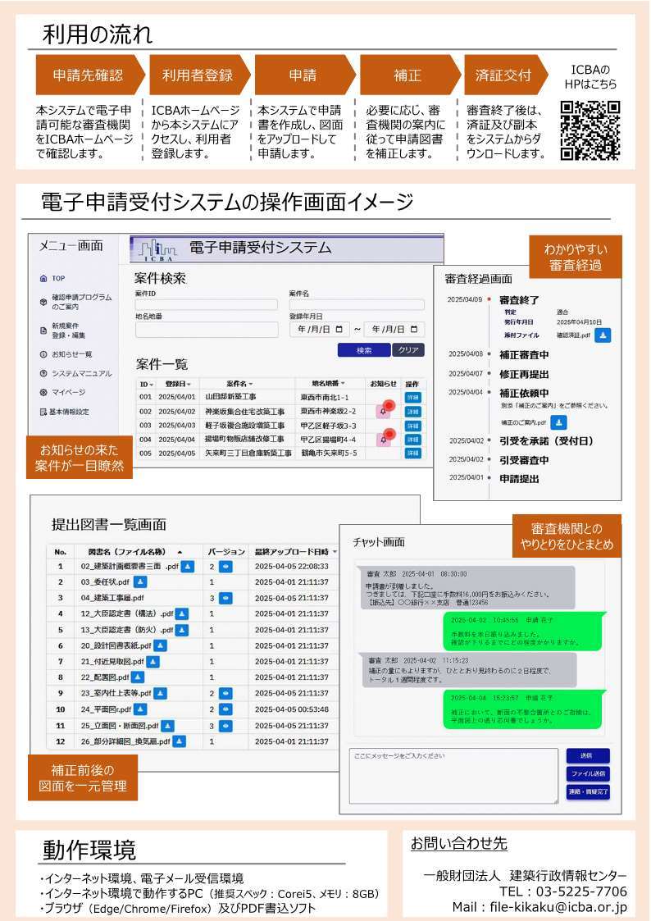
Task: Click the 連絡・質疑完了 button
Action: pyautogui.click(x=588, y=791)
